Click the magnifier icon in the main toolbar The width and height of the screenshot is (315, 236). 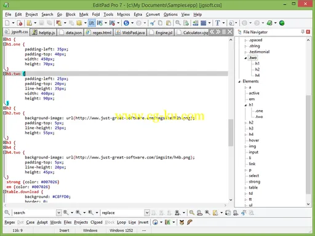(178, 23)
